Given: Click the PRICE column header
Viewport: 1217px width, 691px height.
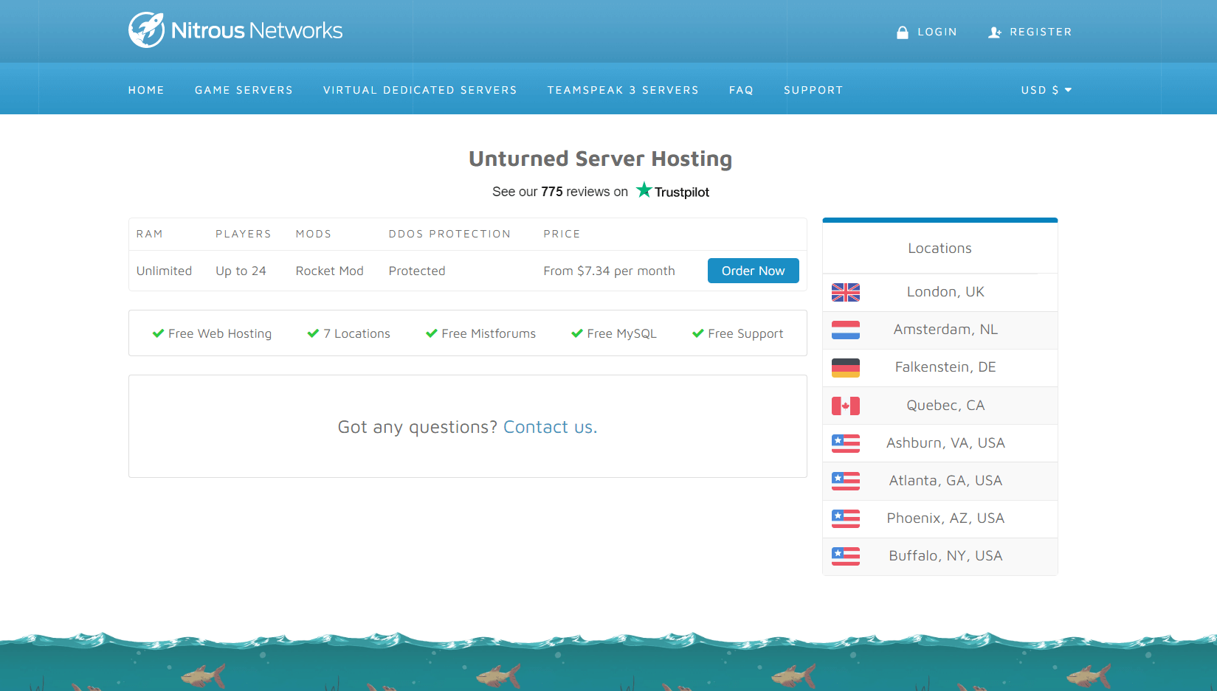Looking at the screenshot, I should tap(562, 234).
